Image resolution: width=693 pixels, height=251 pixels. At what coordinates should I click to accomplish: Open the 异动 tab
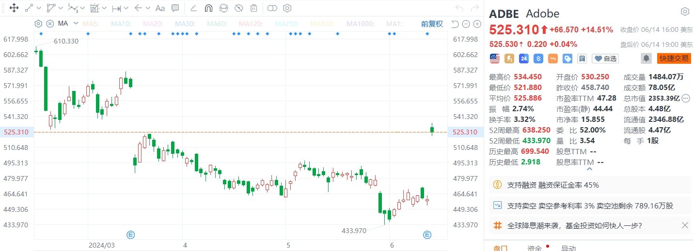568,248
